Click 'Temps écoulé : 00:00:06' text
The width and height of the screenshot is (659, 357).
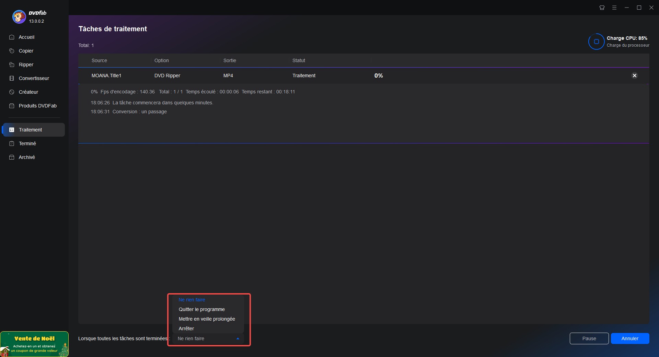coord(212,92)
